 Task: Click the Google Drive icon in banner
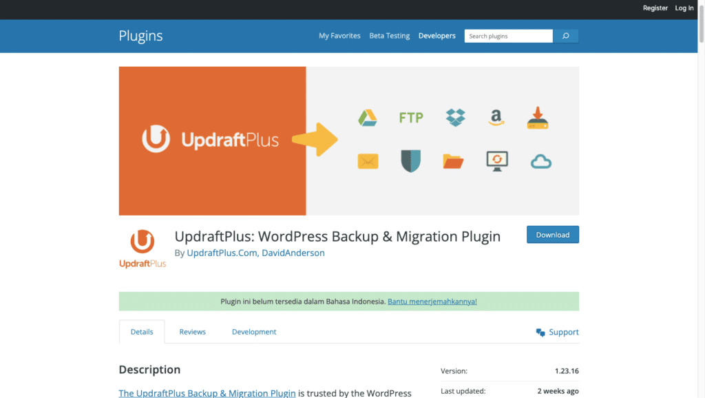coord(368,118)
